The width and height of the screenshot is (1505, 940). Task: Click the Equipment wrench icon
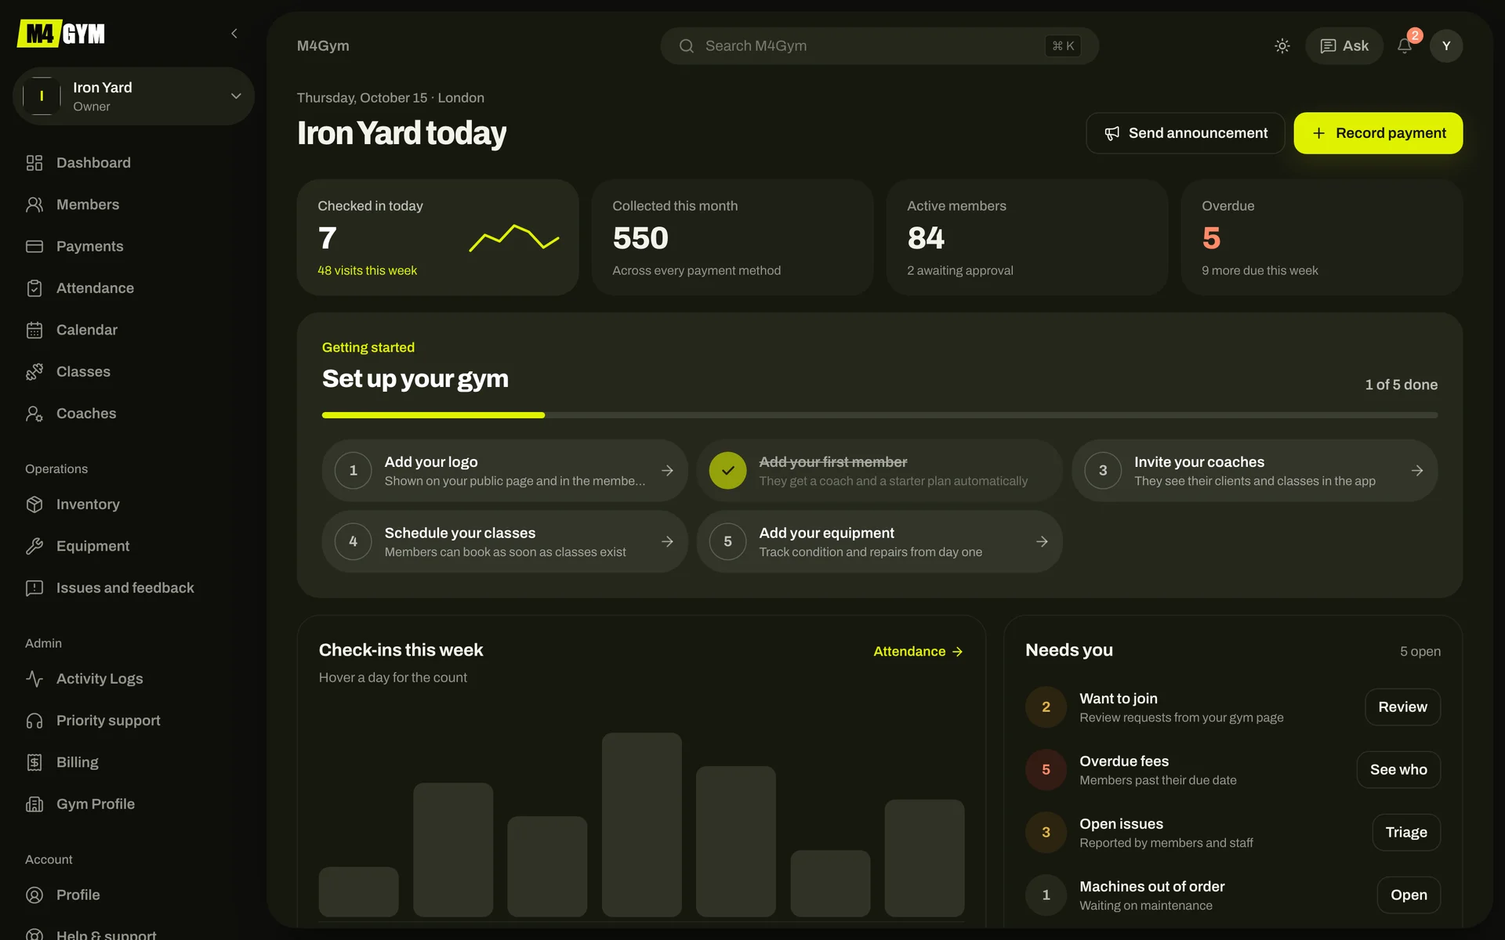34,546
